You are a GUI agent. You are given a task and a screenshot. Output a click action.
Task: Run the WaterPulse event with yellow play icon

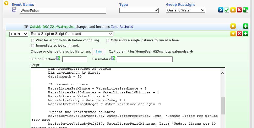point(233,10)
